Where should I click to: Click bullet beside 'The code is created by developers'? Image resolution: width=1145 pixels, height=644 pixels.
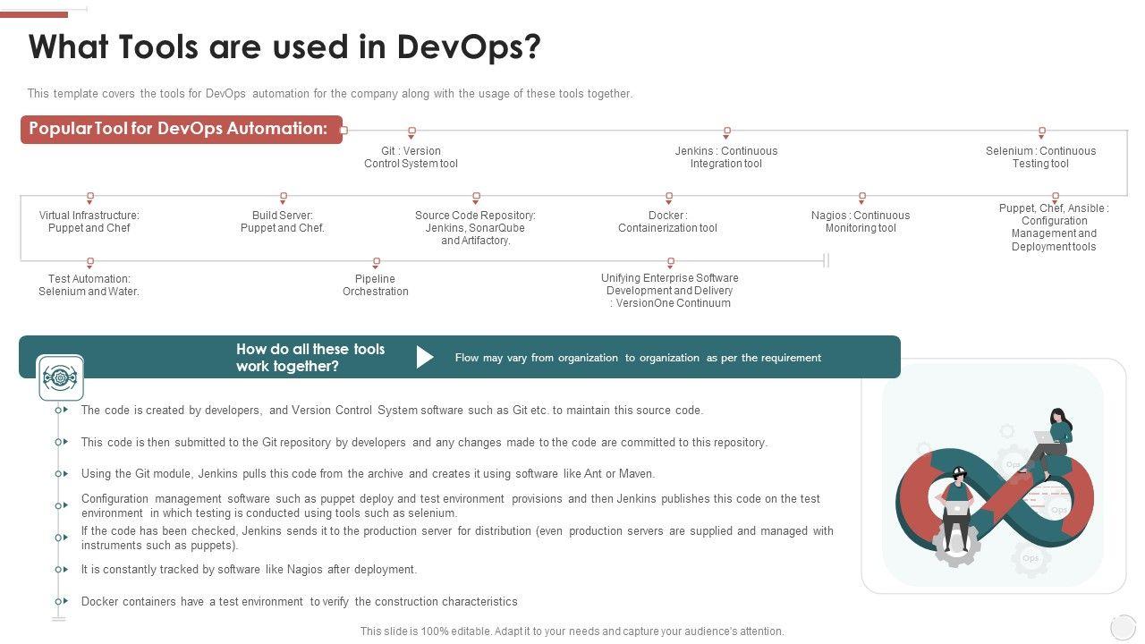[60, 411]
